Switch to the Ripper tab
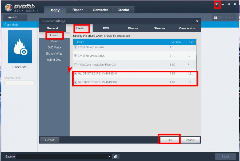 [x=77, y=10]
